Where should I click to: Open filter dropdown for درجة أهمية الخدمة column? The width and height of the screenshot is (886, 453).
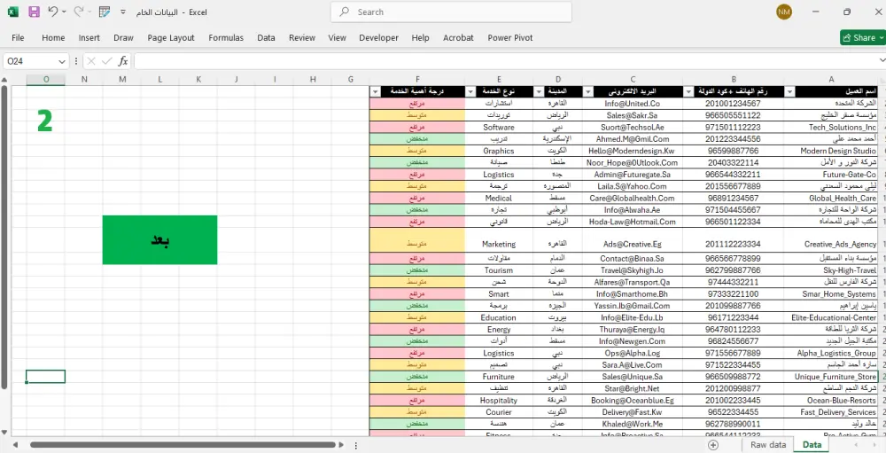coord(375,91)
